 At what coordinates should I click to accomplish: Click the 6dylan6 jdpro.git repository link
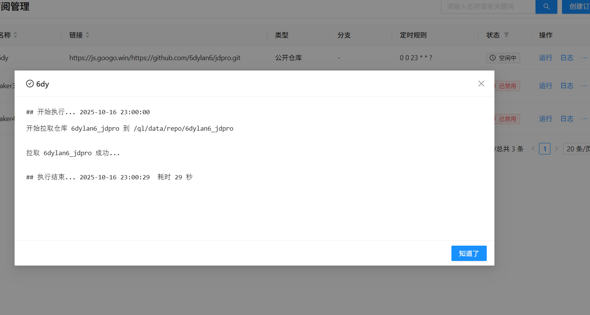coord(155,58)
